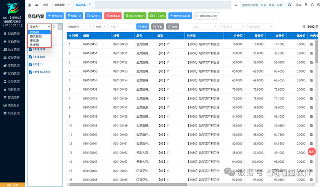The image size is (322, 187).
Task: Click the magnifier icon in top search box
Action: (x=289, y=5)
